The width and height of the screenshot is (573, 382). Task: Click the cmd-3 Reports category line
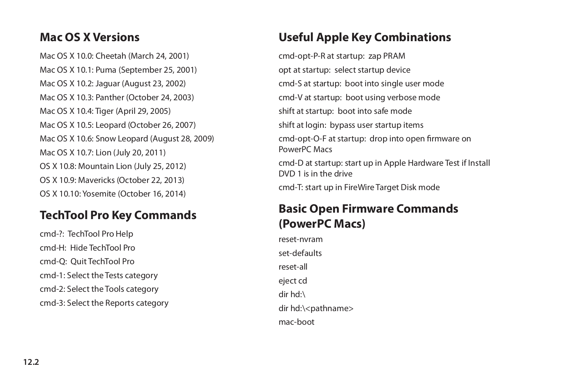click(104, 303)
